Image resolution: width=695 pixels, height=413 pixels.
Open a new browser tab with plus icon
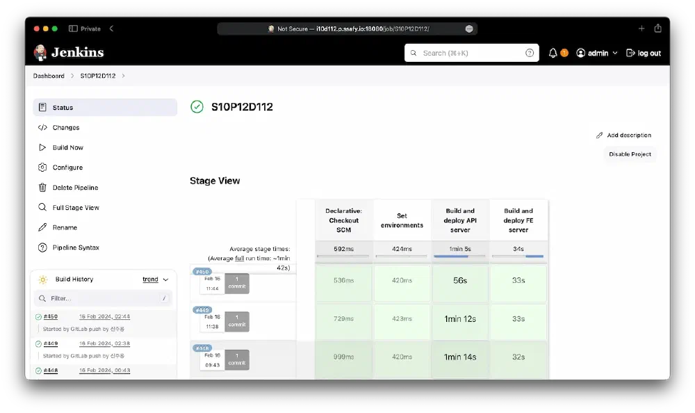[x=641, y=29]
